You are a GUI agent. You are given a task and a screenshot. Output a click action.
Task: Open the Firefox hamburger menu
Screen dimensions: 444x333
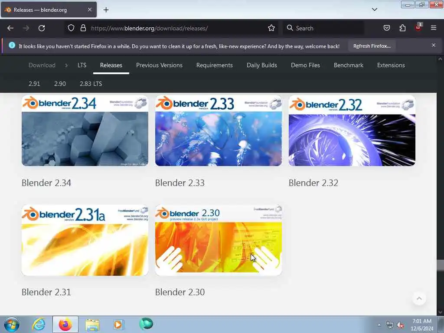coord(434,28)
